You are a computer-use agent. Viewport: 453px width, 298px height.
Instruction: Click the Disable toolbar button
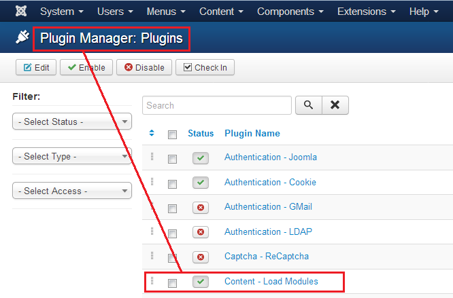(x=144, y=67)
